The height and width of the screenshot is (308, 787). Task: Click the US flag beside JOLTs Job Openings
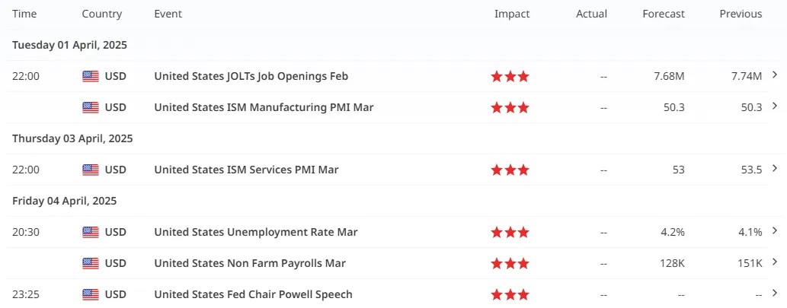pyautogui.click(x=91, y=76)
